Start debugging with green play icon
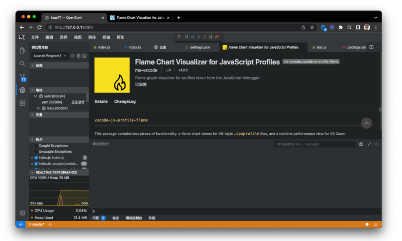The height and width of the screenshot is (241, 402). tap(73, 56)
